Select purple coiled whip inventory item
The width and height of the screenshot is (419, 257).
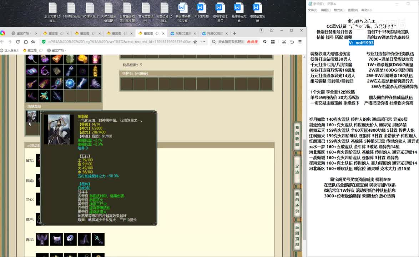click(x=44, y=71)
